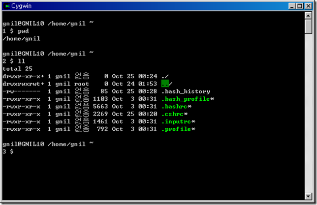The height and width of the screenshot is (205, 317).
Task: Click the time '00:24'
Action: point(148,76)
